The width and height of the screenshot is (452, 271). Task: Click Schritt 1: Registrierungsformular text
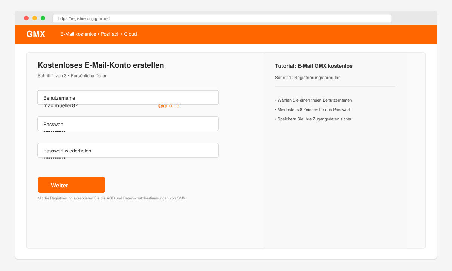[307, 78]
